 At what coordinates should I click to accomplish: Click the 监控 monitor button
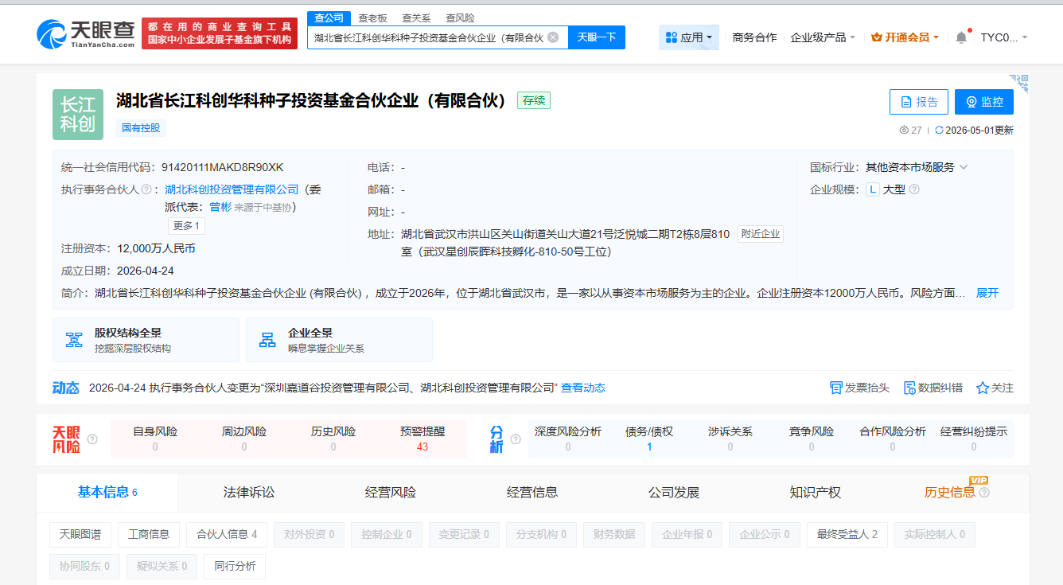point(984,102)
